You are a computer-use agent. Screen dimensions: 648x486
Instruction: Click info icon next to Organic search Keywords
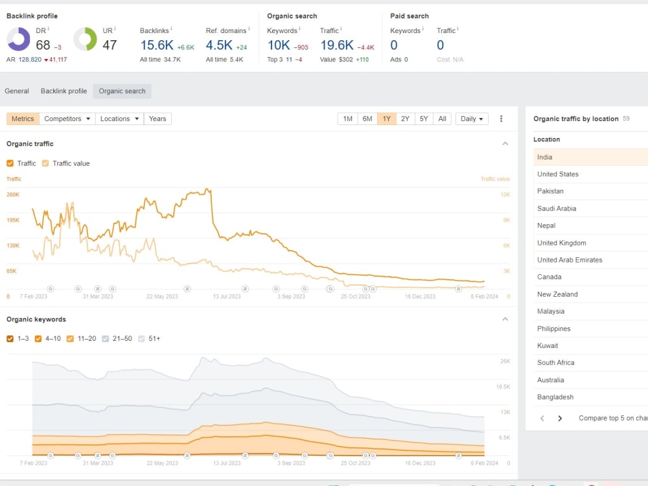click(x=299, y=29)
